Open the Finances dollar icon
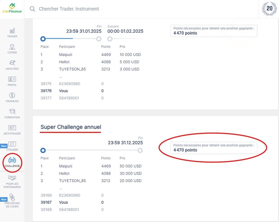Screen dimensions: 279x222 (12, 95)
